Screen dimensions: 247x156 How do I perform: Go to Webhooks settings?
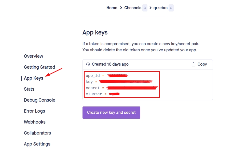point(35,122)
